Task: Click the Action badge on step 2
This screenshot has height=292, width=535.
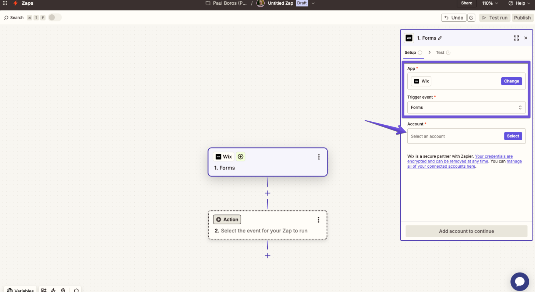Action: click(227, 220)
